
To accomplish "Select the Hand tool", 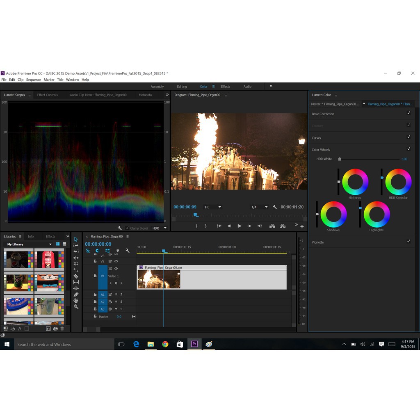I will pos(76,301).
